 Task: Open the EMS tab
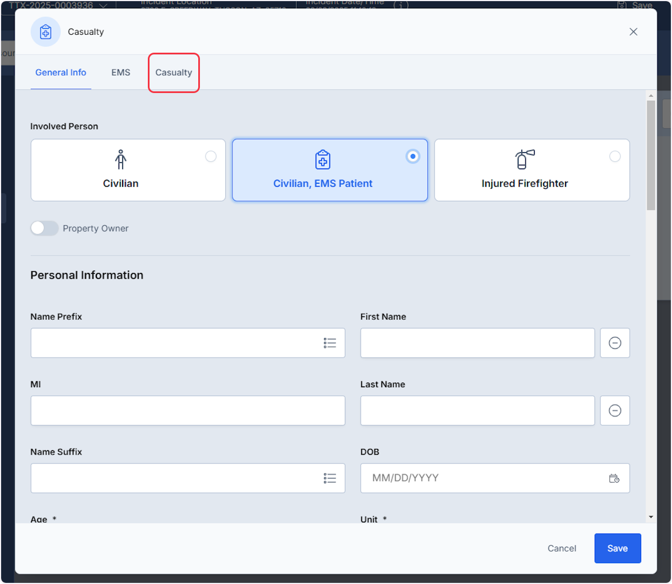[x=121, y=72]
